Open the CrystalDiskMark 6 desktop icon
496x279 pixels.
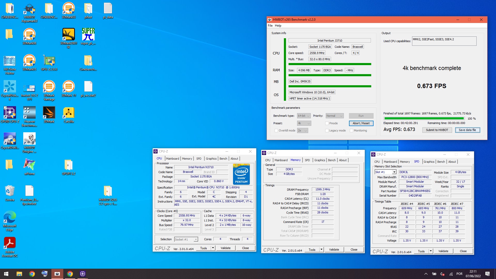tap(10, 91)
